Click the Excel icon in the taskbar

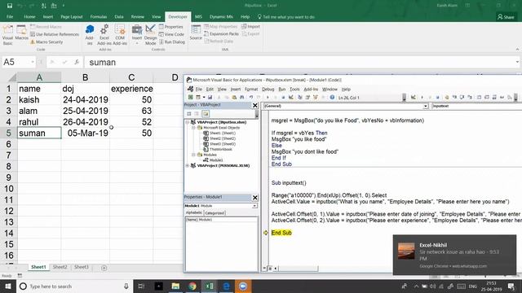pos(210,286)
